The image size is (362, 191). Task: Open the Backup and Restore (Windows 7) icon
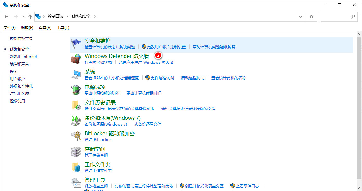pos(76,120)
